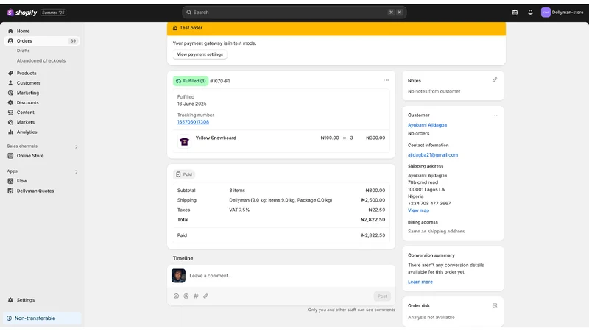
Task: Click View map link
Action: coord(418,210)
